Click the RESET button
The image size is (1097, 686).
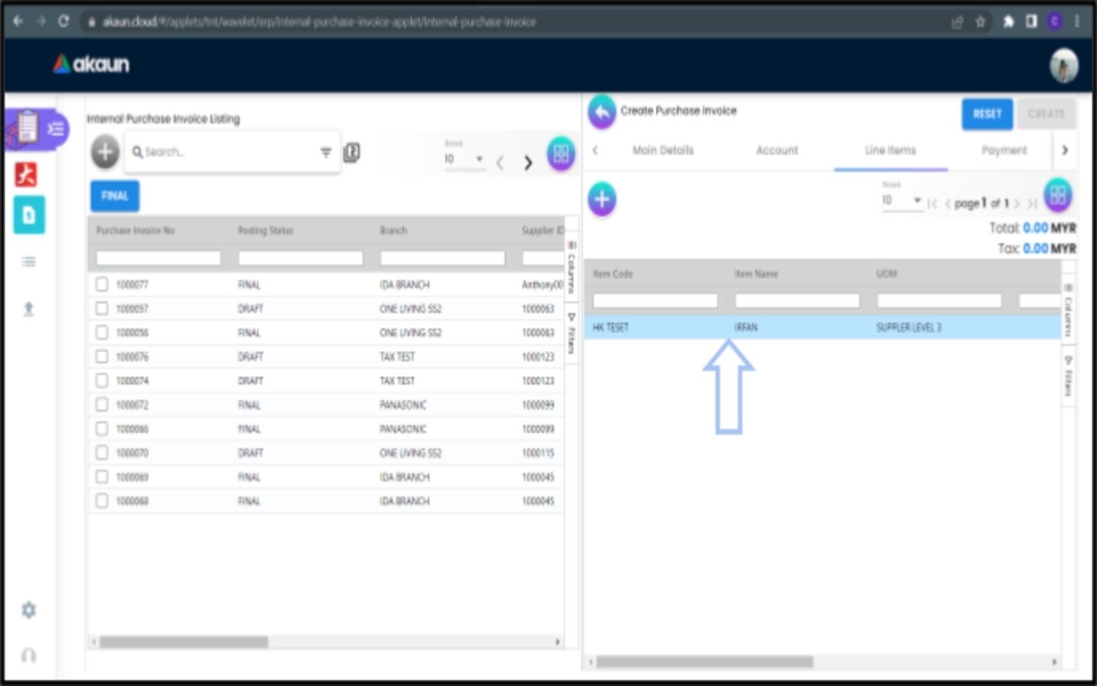pos(987,114)
